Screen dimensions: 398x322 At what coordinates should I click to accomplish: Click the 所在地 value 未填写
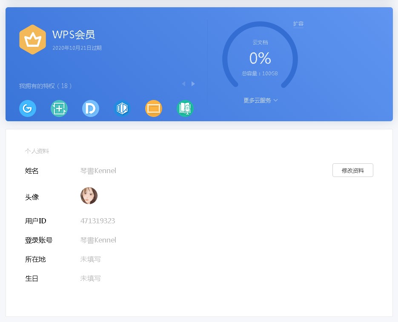tap(90, 259)
